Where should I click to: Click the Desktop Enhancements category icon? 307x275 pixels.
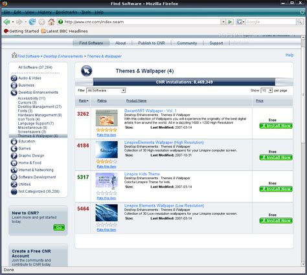coord(14,93)
